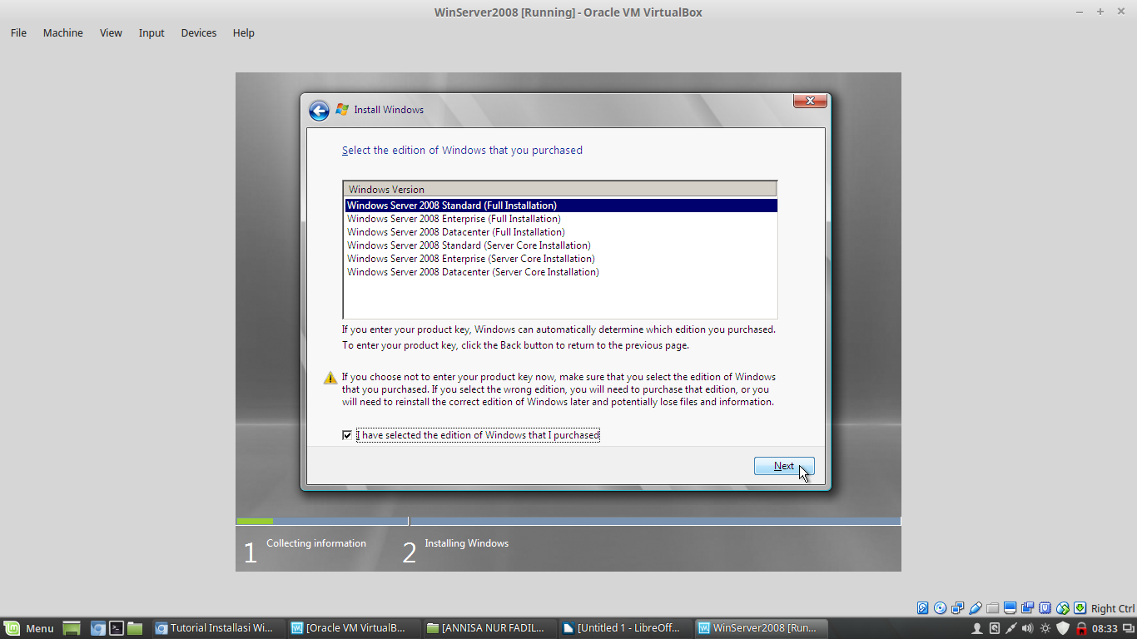Click the mouse integration status icon
Viewport: 1137px width, 639px height.
pyautogui.click(x=1063, y=608)
